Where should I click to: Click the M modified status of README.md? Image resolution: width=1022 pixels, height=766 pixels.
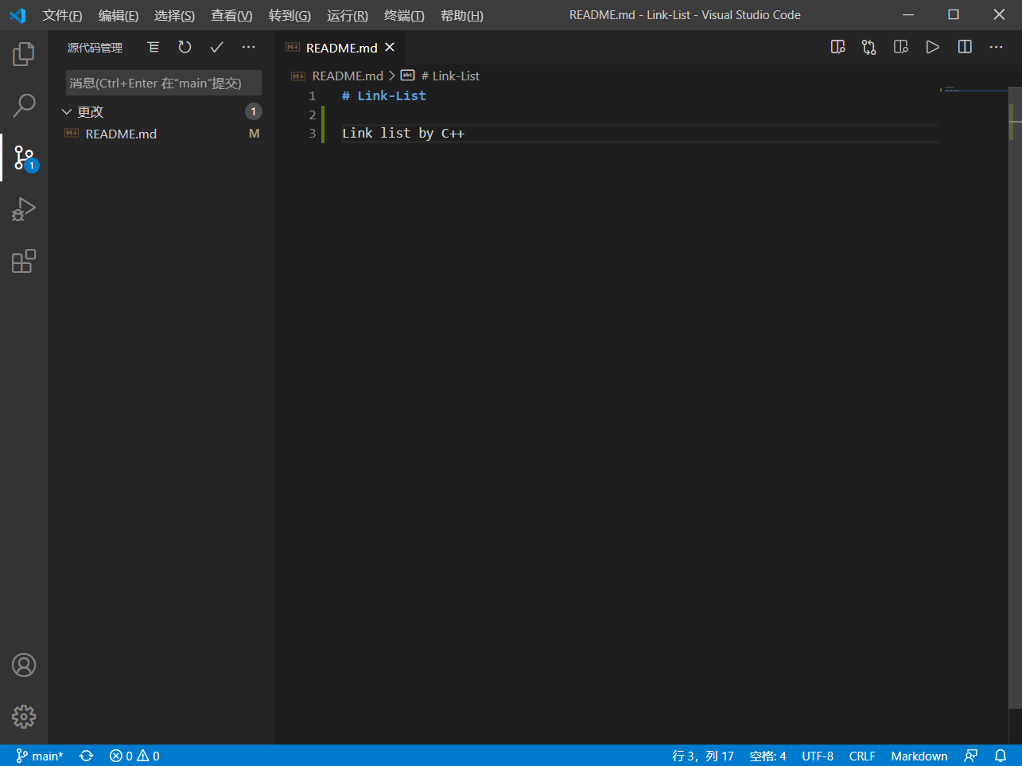255,134
